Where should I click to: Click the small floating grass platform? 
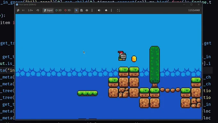click(x=88, y=93)
